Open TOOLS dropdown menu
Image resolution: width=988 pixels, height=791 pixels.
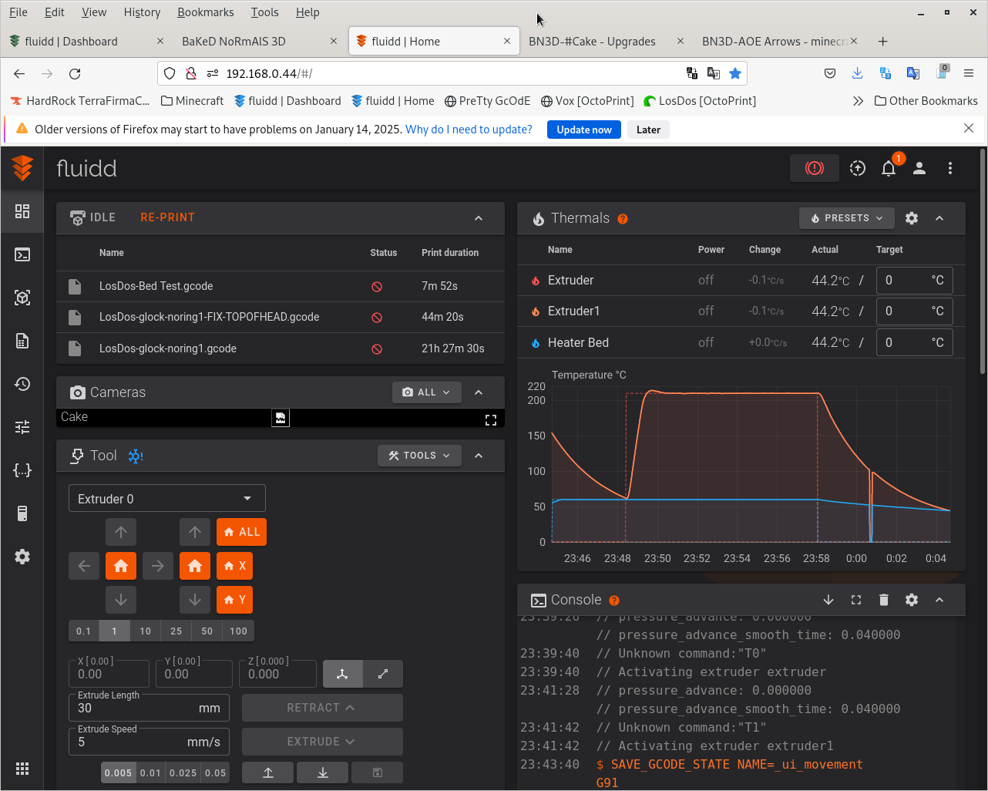pyautogui.click(x=419, y=456)
